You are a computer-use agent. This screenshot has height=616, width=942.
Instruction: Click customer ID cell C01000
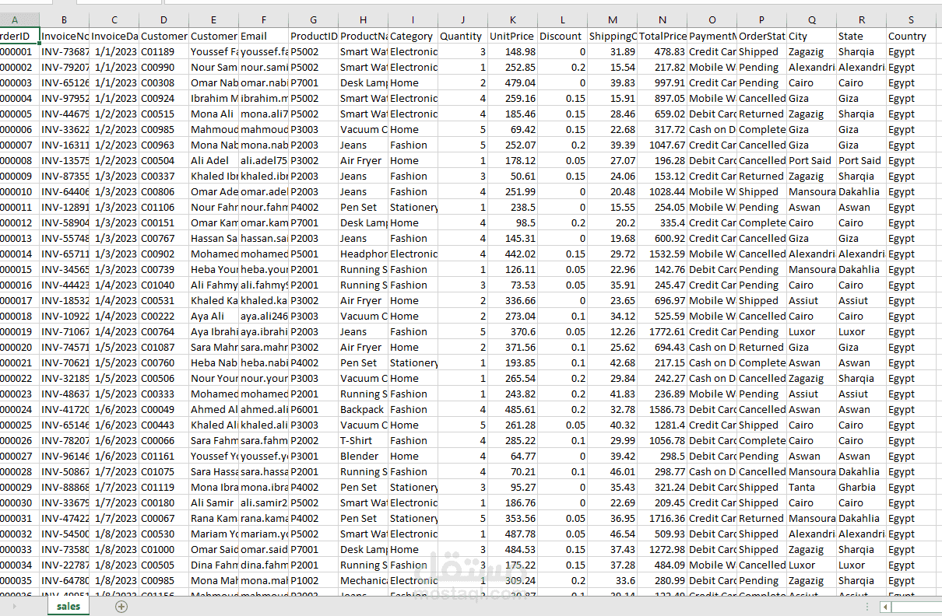click(x=163, y=549)
